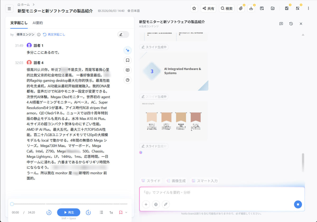The height and width of the screenshot is (222, 317).
Task: Click the move-to-folder icon
Action: pos(273,8)
